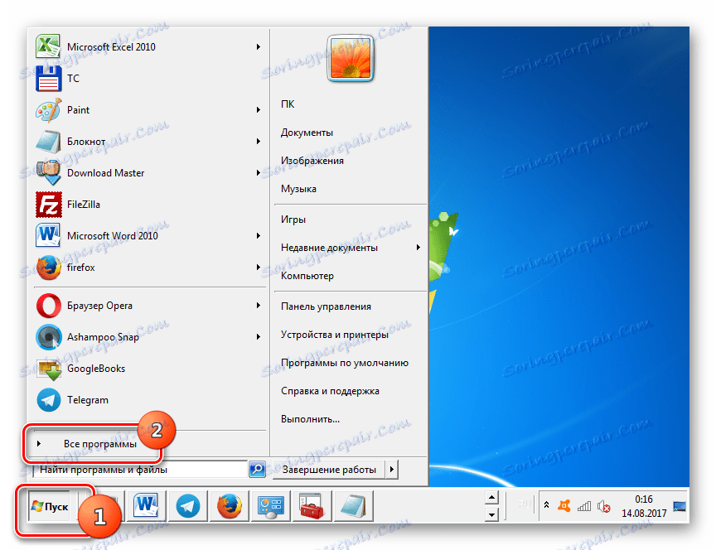Click the user account flower picture
The image size is (716, 550).
(351, 59)
